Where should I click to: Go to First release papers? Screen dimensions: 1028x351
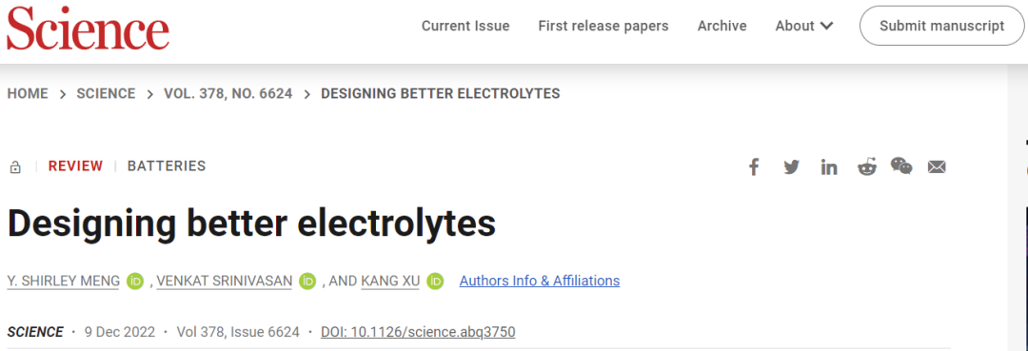coord(603,27)
